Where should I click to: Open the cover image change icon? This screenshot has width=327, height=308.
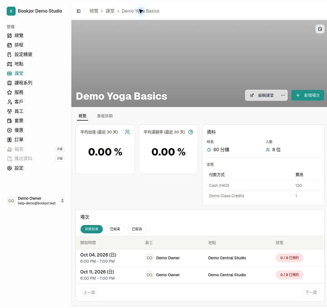click(320, 29)
